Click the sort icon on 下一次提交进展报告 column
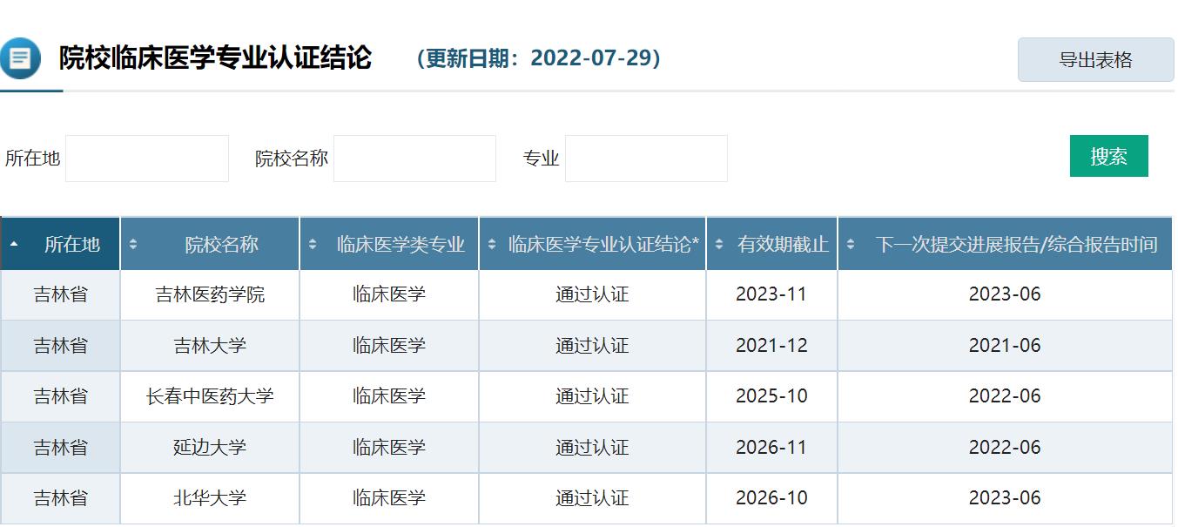Screen dimensions: 1178x527 pos(851,242)
